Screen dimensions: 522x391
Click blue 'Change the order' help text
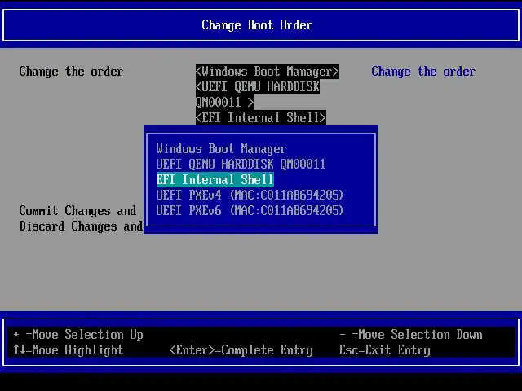click(423, 72)
